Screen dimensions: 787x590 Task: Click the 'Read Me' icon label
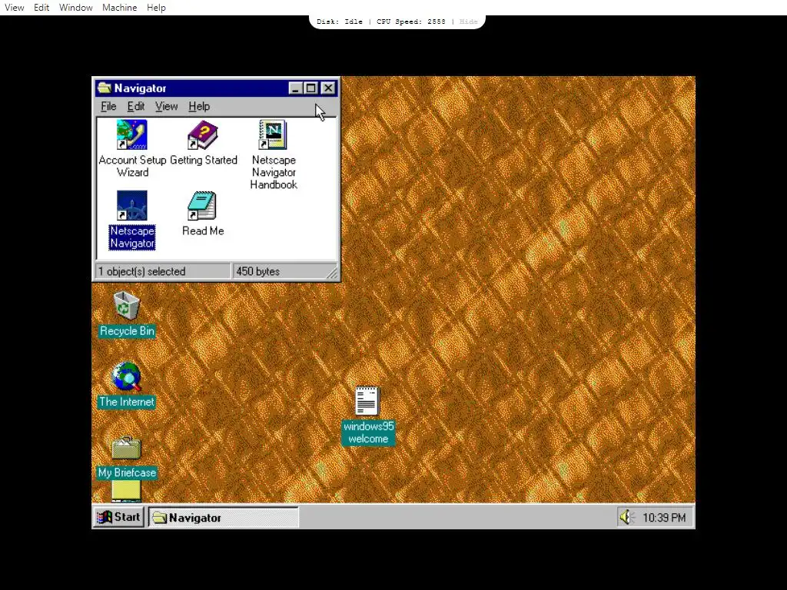[x=203, y=230]
